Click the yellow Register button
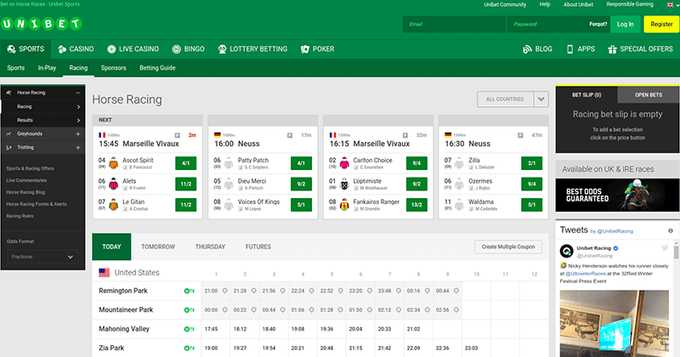 (660, 24)
